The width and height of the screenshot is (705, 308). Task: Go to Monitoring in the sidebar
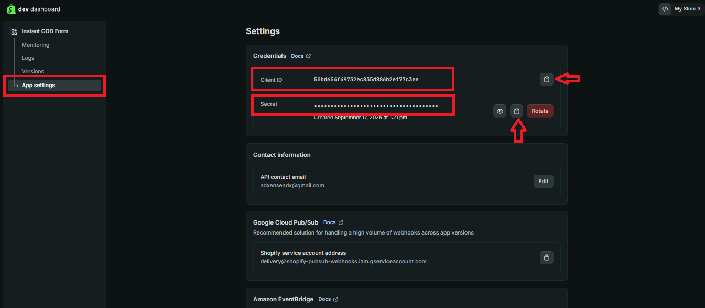pos(36,45)
